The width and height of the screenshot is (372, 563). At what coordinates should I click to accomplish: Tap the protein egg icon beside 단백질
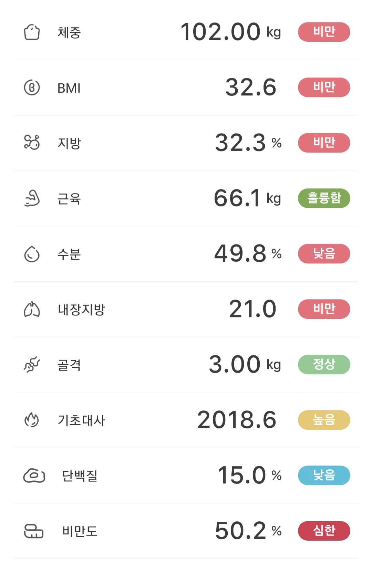click(34, 476)
